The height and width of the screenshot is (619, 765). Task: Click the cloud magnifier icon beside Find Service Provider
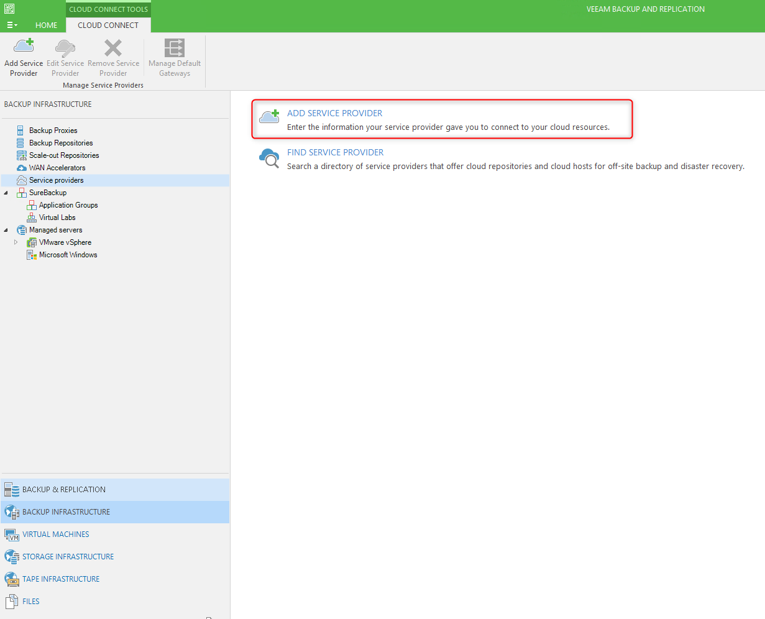point(269,158)
